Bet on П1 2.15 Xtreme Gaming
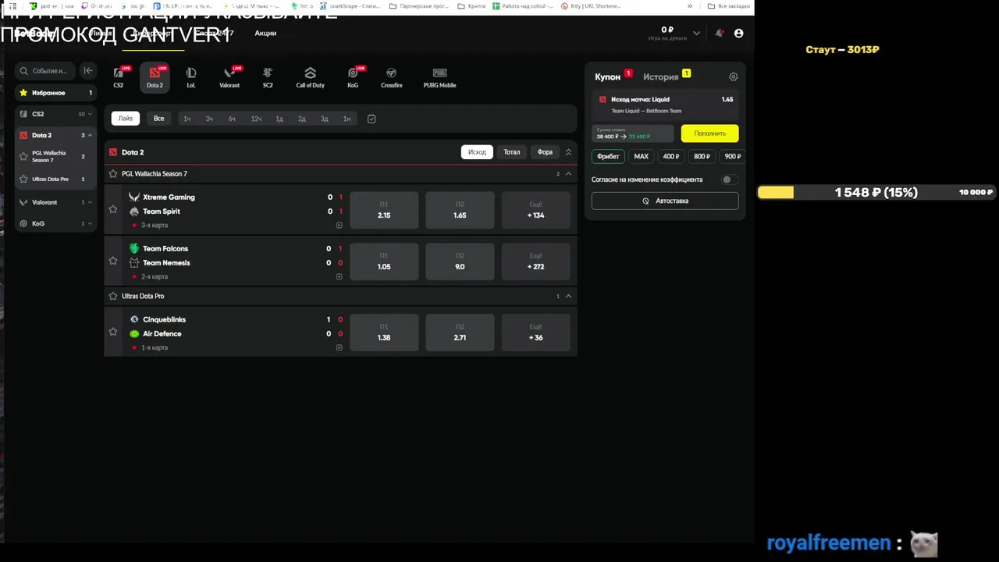Viewport: 999px width, 562px height. [384, 210]
